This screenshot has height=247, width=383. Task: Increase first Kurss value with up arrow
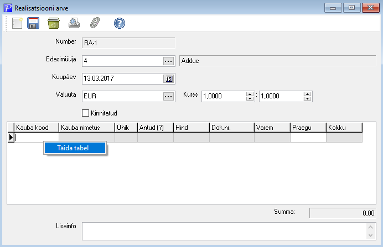pyautogui.click(x=250, y=94)
